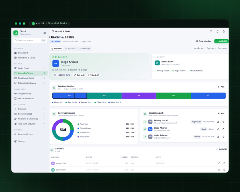Focus the Search or jump to field

(x=30, y=40)
